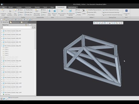Screen dimensions: 139x104
Task: Toggle the model tree display status bar icon
Action: pos(1,99)
